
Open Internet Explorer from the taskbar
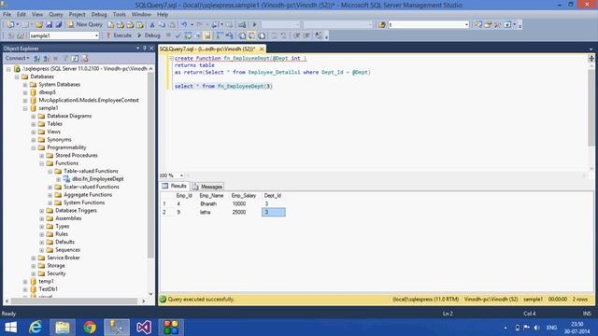point(36,328)
